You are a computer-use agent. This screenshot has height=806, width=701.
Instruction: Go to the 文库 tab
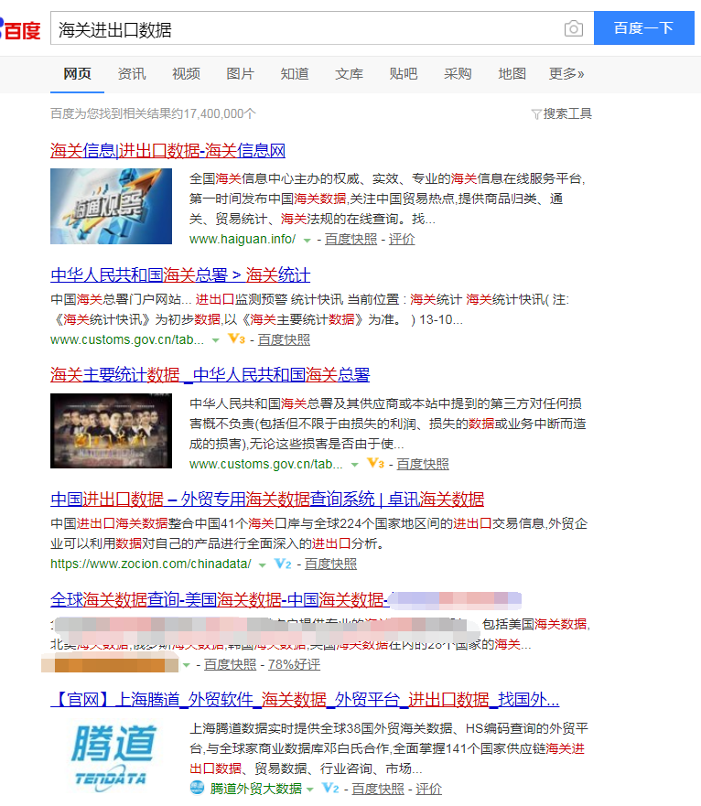pyautogui.click(x=350, y=74)
